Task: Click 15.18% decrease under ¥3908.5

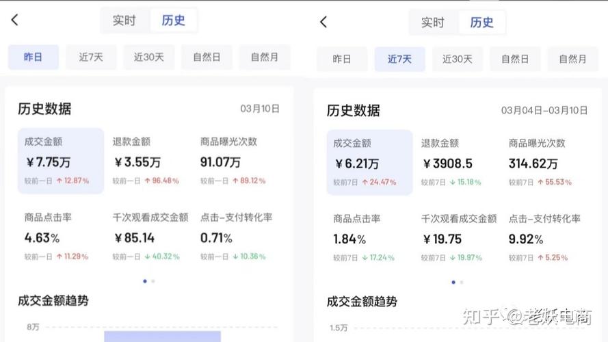Action: (465, 182)
